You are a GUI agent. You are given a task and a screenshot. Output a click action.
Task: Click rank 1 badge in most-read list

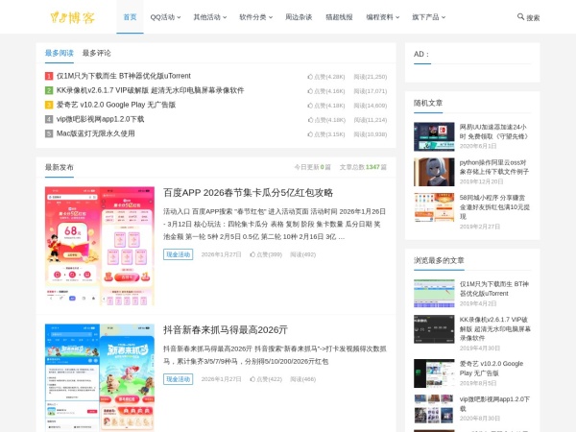coord(49,76)
